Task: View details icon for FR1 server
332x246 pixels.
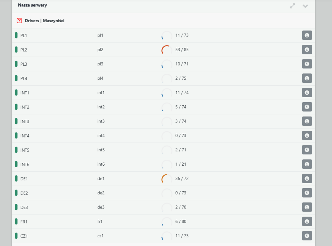Action: click(x=307, y=221)
